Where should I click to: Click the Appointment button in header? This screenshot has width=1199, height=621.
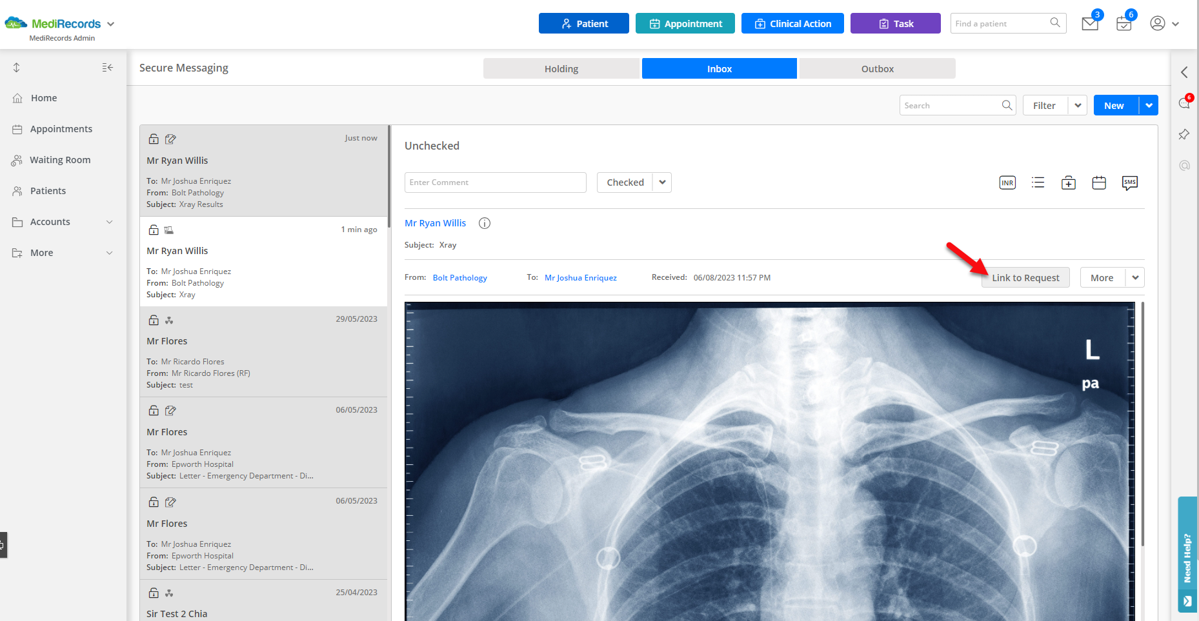tap(685, 23)
